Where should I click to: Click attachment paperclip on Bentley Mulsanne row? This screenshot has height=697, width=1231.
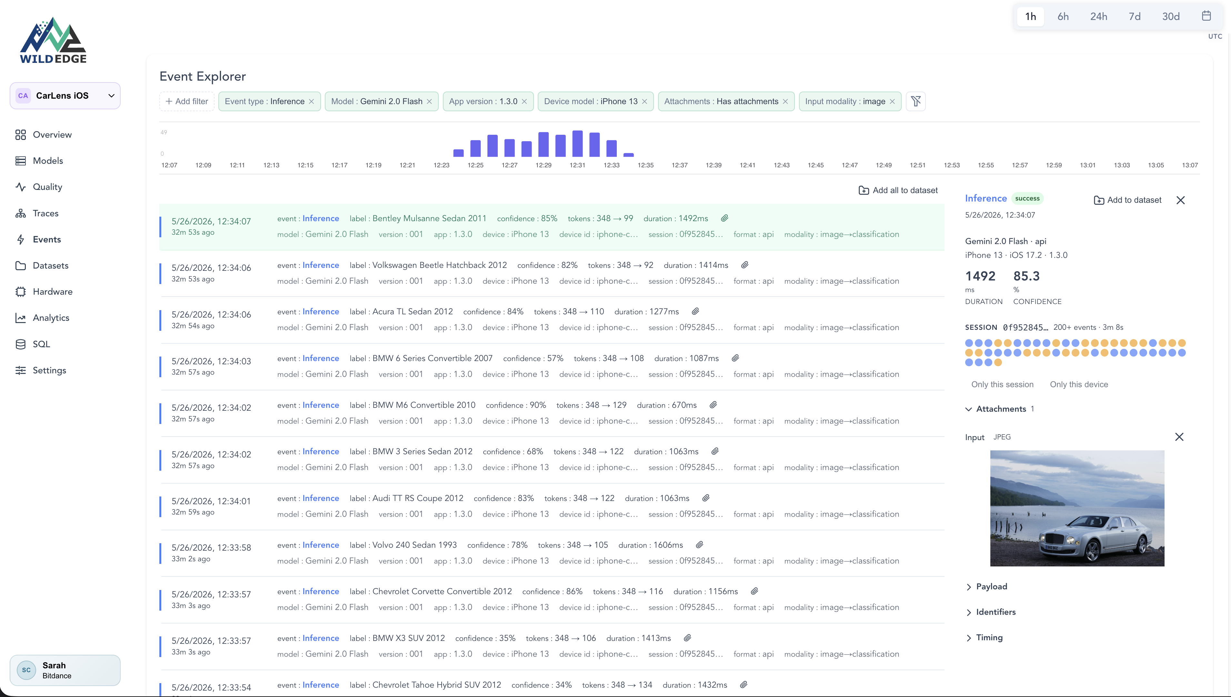click(725, 218)
